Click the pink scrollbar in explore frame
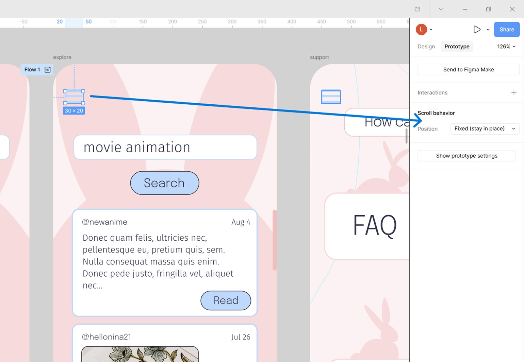The height and width of the screenshot is (362, 524). (x=275, y=240)
